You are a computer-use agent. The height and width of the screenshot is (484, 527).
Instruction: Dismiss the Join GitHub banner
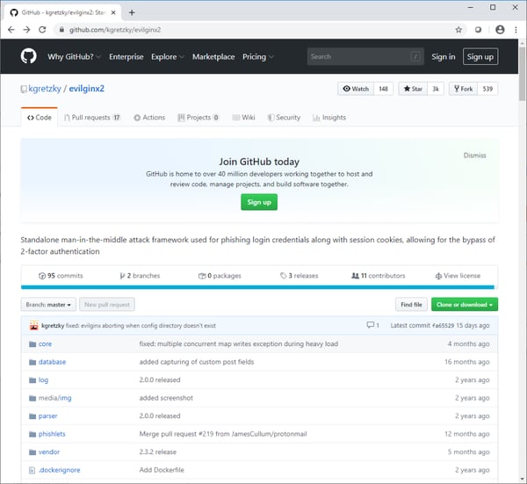coord(474,155)
